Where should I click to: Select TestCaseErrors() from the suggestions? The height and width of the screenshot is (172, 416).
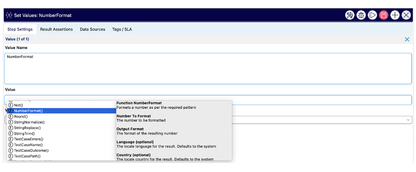pyautogui.click(x=62, y=139)
